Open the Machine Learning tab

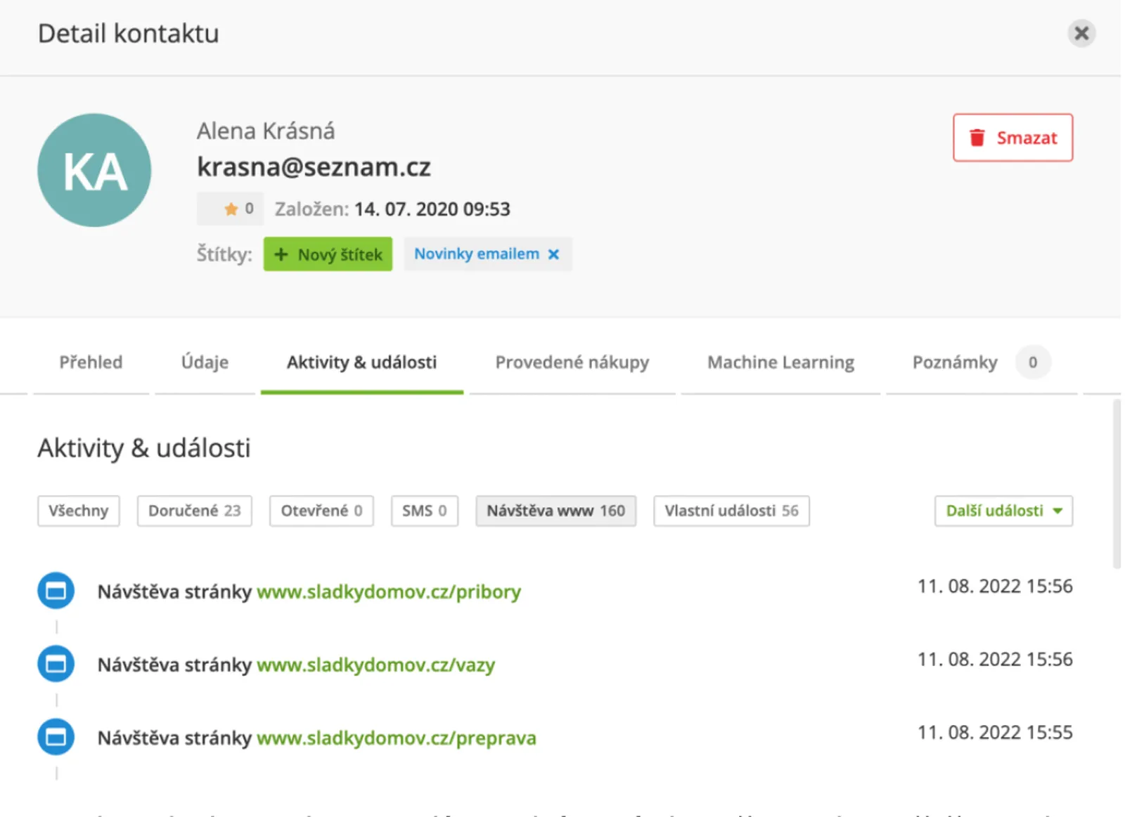pyautogui.click(x=780, y=362)
